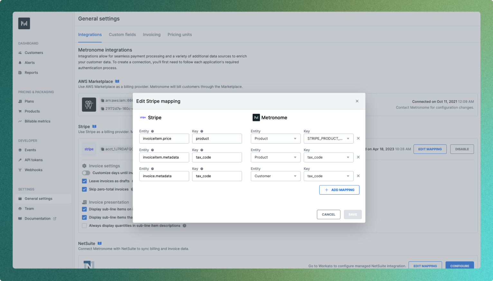The height and width of the screenshot is (281, 493).
Task: Click tax_code key field in invoiceitem.metadata row
Action: (x=217, y=157)
